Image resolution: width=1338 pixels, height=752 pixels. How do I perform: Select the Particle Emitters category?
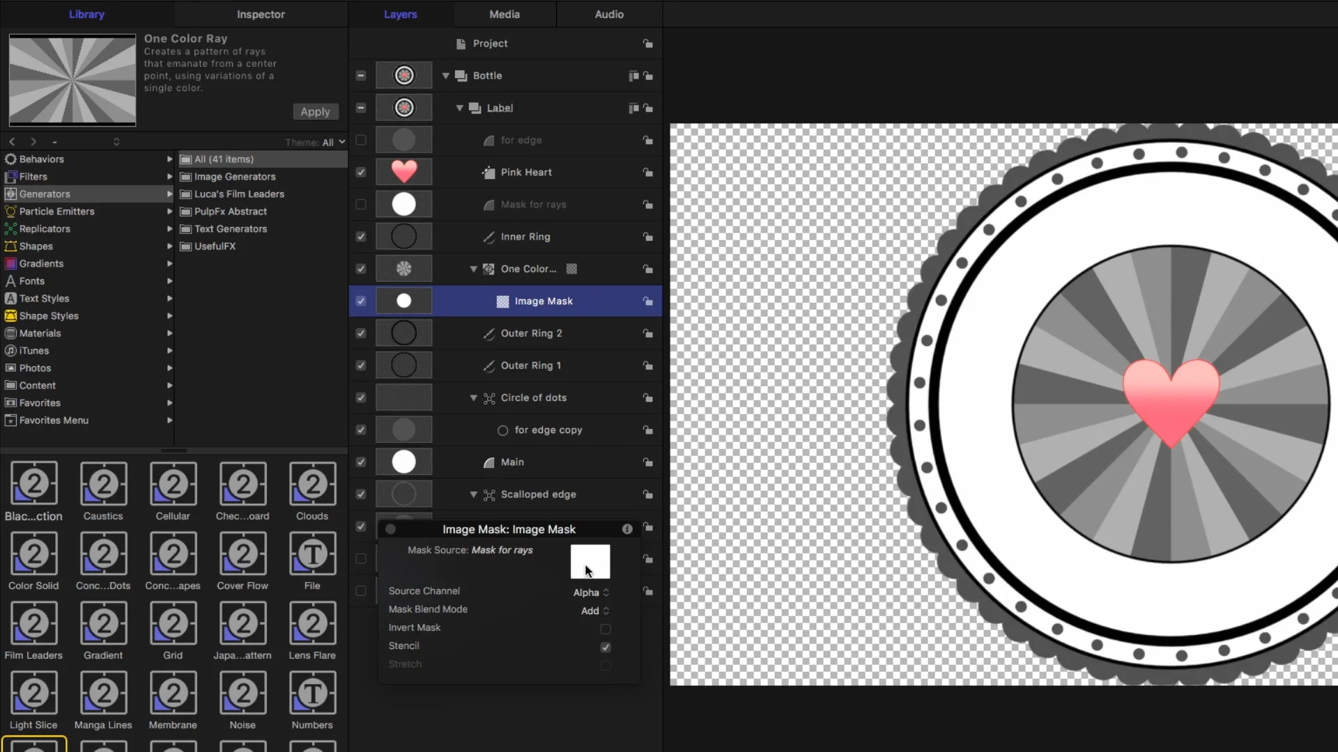click(x=56, y=211)
